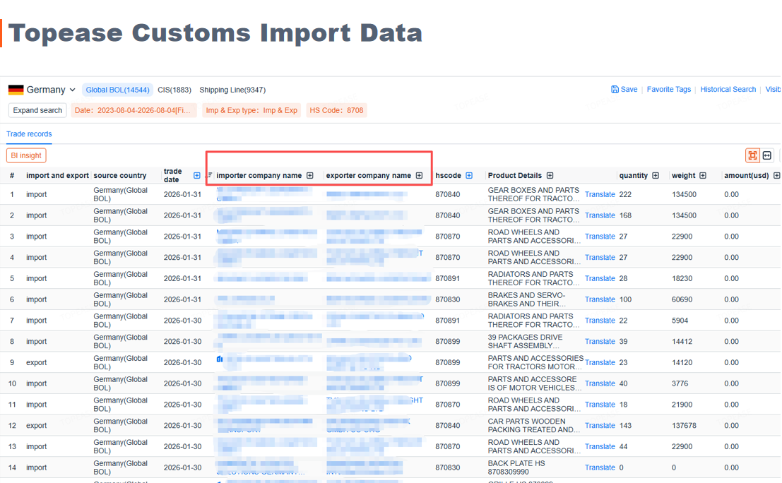Click plus icon beside hscode header
This screenshot has height=483, width=782.
click(x=469, y=175)
